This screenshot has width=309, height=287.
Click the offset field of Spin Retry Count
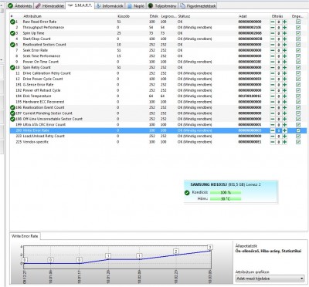(x=279, y=67)
